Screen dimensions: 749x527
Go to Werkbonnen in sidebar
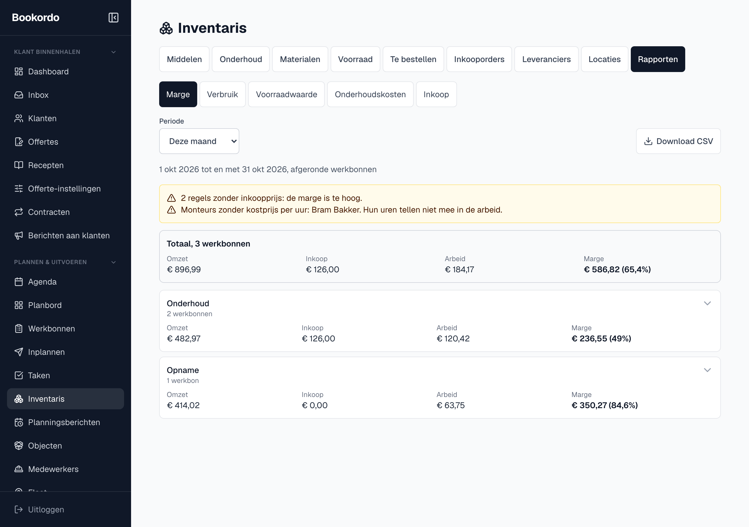click(66, 328)
